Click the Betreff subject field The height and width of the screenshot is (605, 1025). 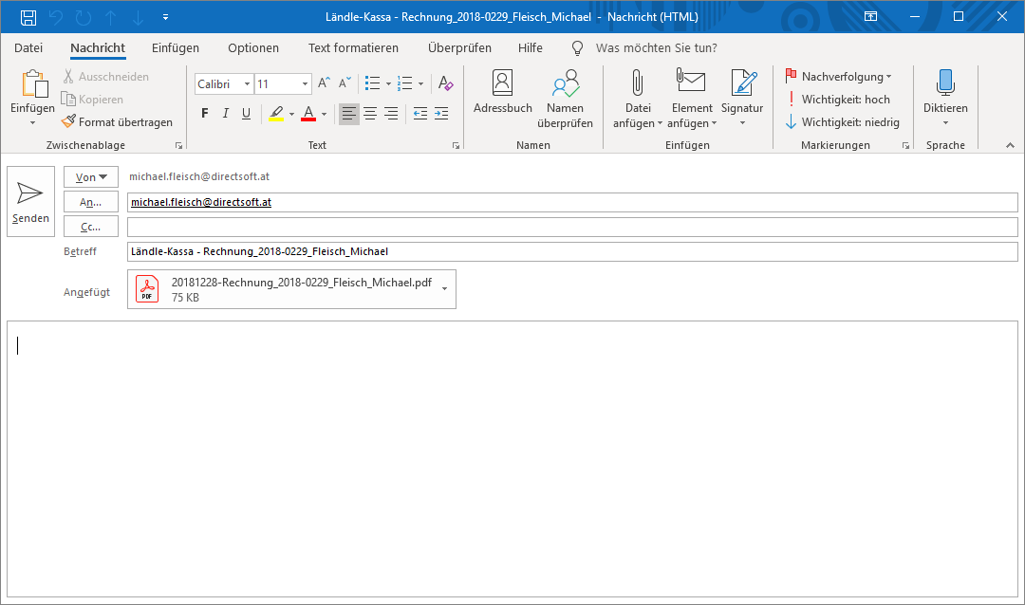click(x=572, y=251)
